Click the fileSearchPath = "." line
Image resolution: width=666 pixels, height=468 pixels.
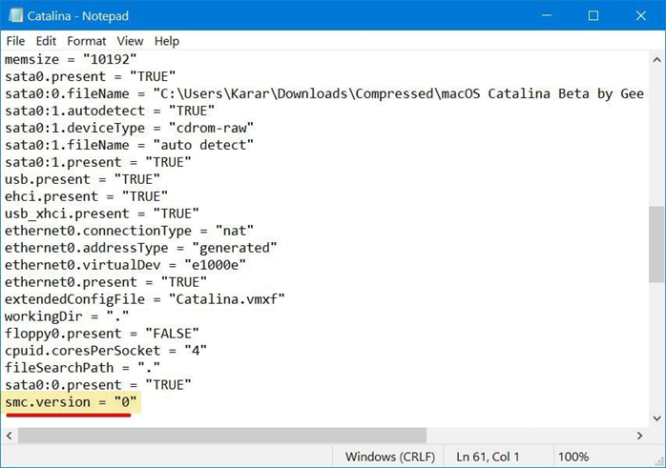(x=82, y=368)
